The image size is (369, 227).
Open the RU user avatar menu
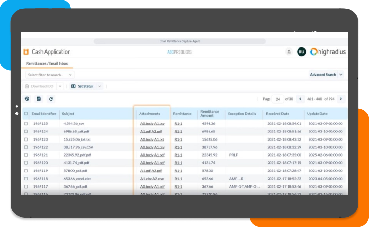pyautogui.click(x=301, y=52)
